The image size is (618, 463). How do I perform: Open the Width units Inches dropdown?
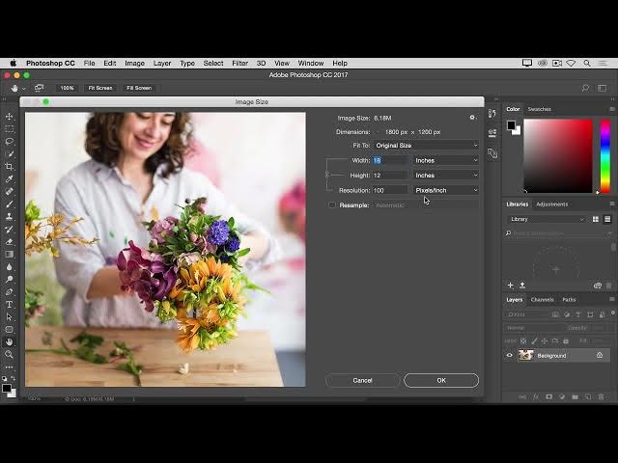coord(446,160)
